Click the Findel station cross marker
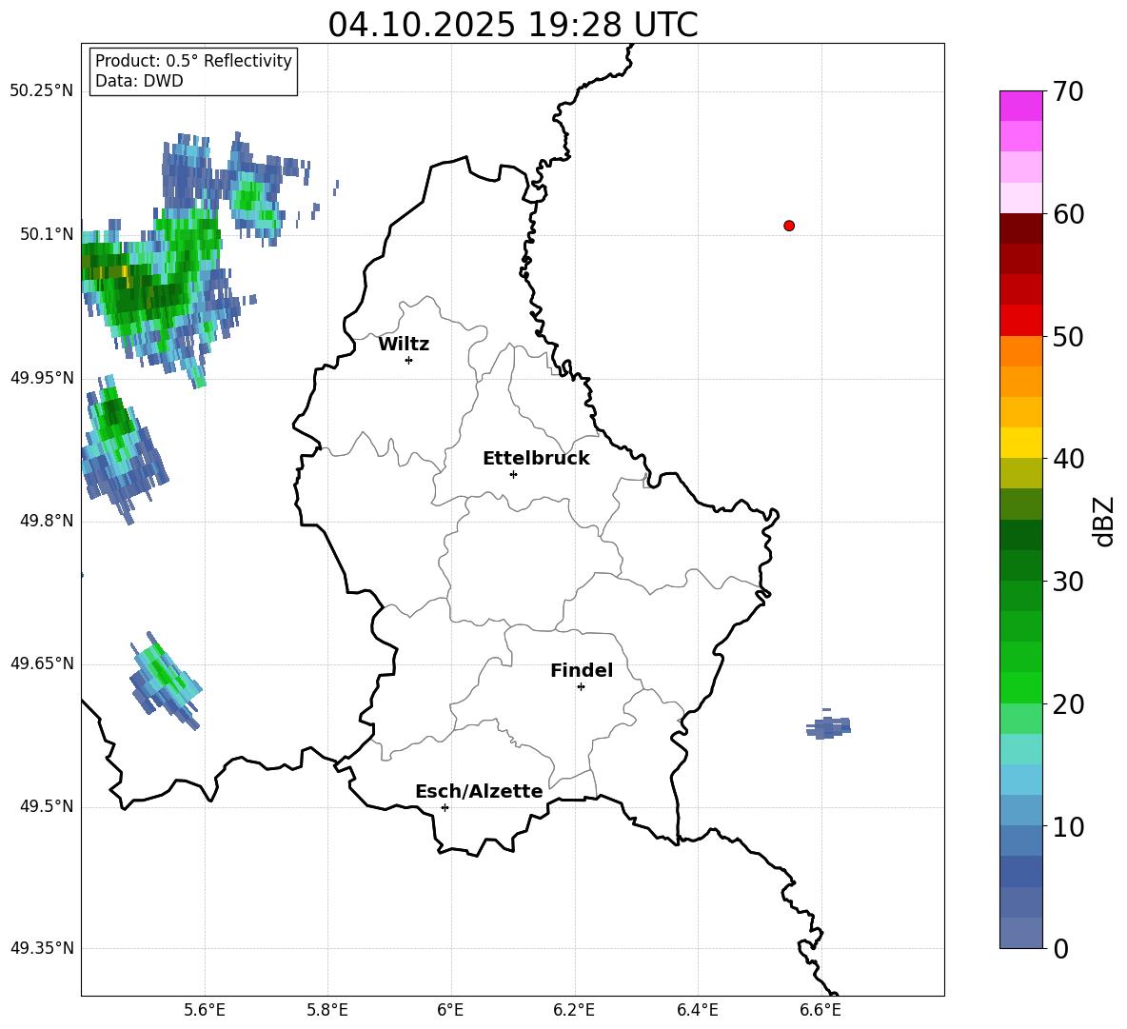 click(x=581, y=687)
